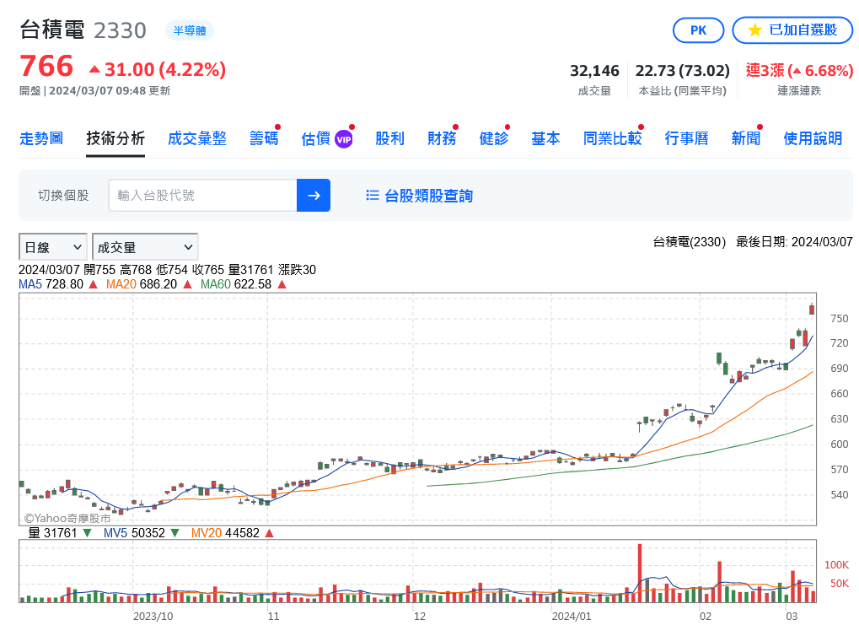Click the 半導體 industry tag
859x625 pixels.
[x=190, y=30]
